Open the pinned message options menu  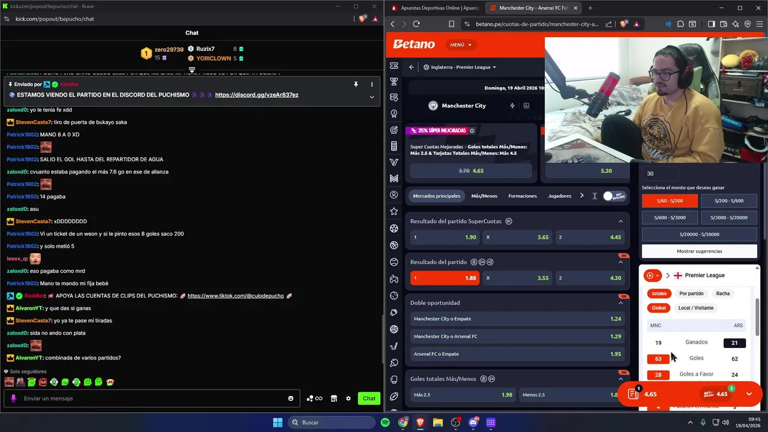pyautogui.click(x=371, y=85)
